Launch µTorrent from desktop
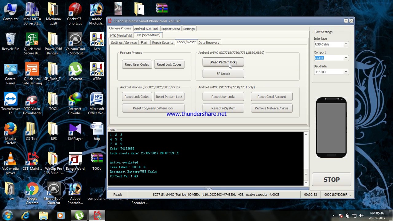This screenshot has height=221, width=393. [x=75, y=72]
